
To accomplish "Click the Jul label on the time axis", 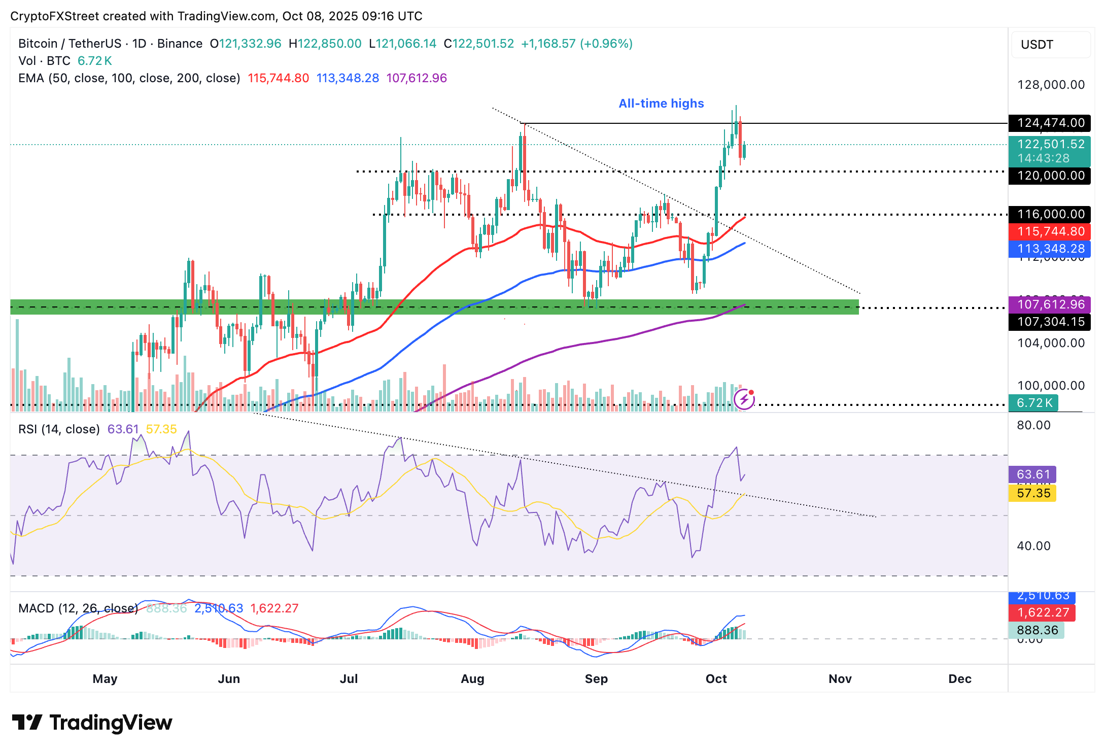I will tap(349, 679).
